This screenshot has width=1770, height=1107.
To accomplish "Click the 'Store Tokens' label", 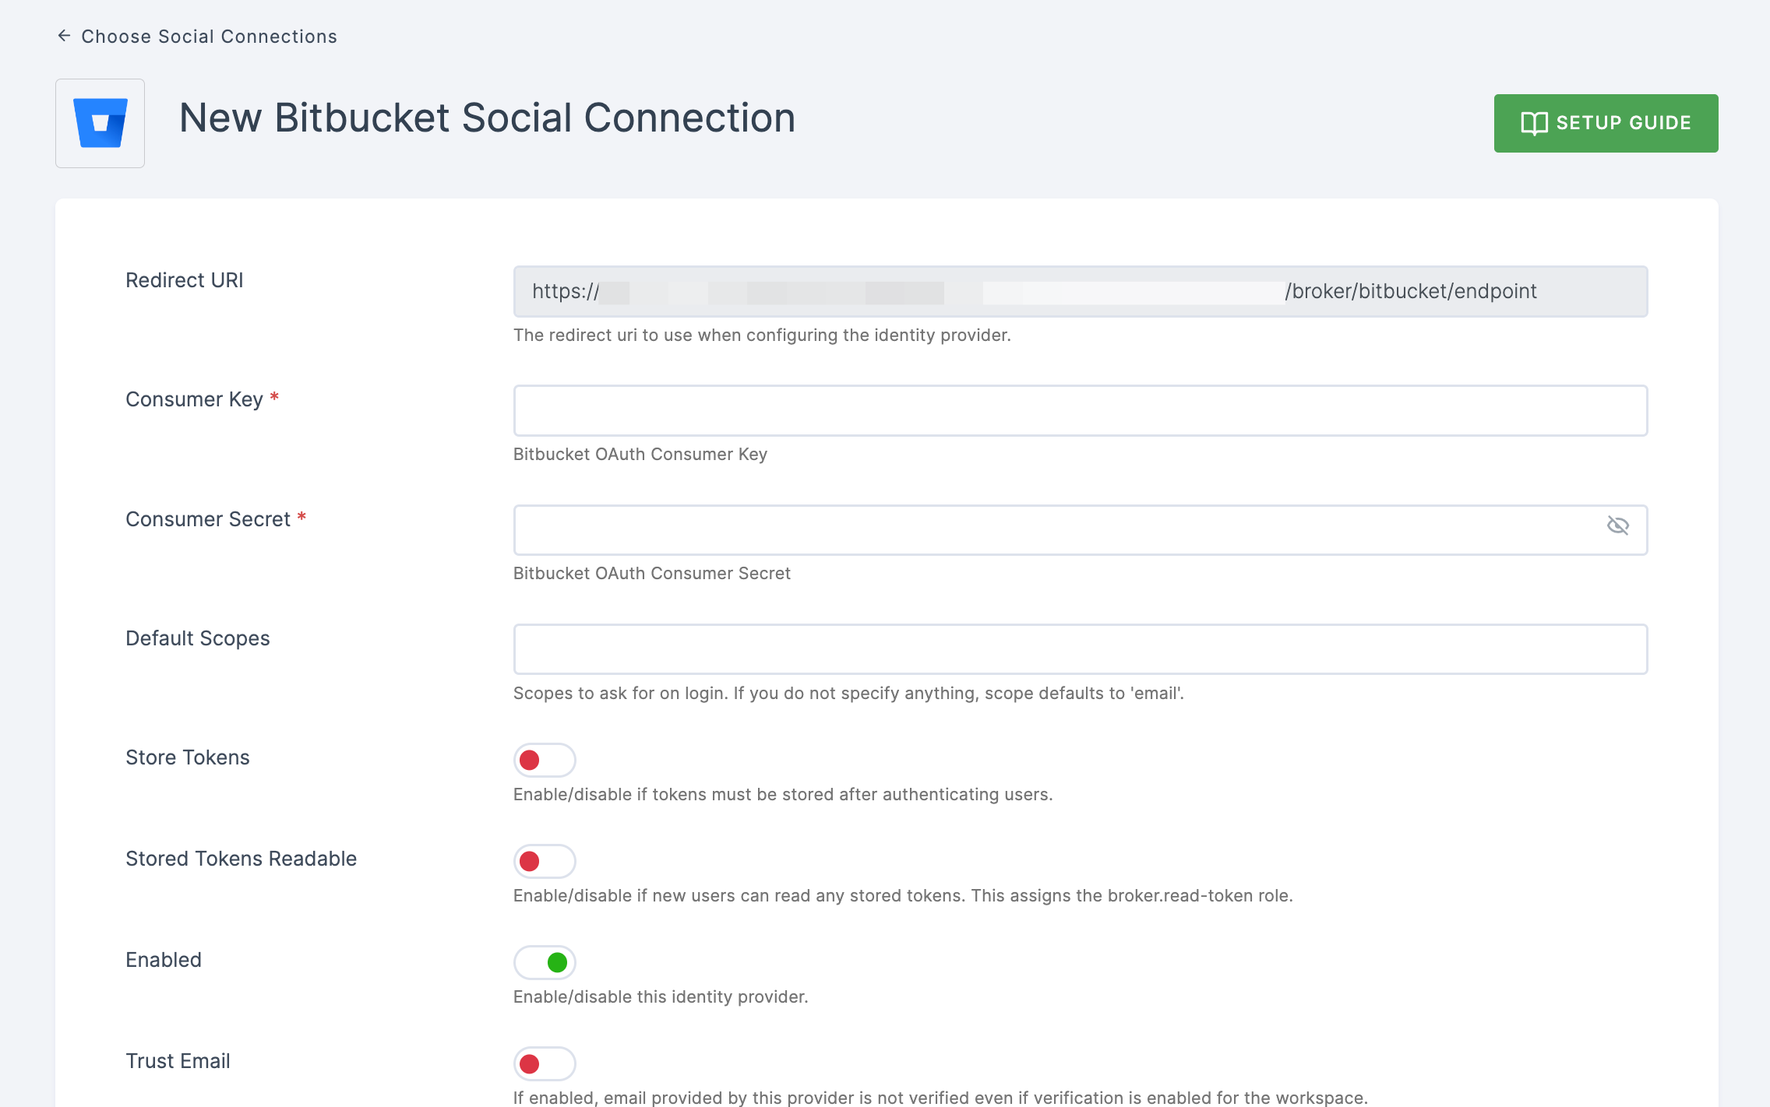I will tap(187, 757).
